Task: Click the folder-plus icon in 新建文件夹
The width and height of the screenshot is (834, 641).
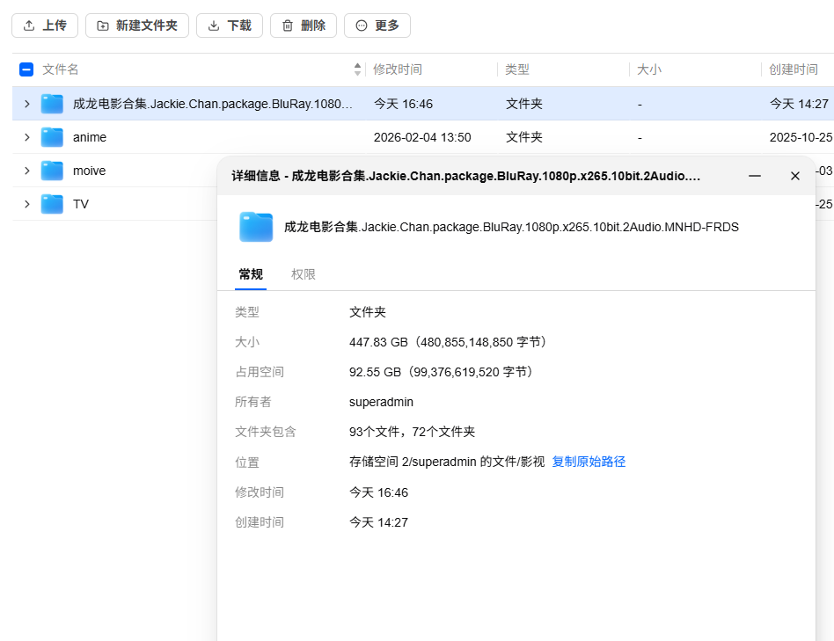Action: tap(103, 25)
